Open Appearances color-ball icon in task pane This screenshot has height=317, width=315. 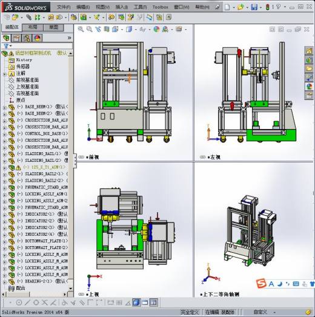tap(309, 87)
